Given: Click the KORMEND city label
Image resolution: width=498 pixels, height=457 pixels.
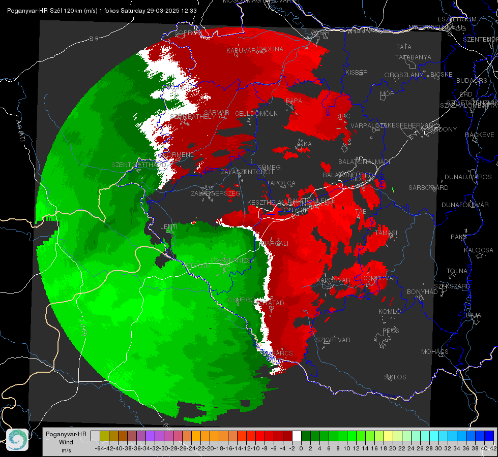Looking at the screenshot, I should click(x=178, y=155).
